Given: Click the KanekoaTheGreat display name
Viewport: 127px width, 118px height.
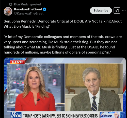Looking at the screenshot, I should [x=28, y=9].
